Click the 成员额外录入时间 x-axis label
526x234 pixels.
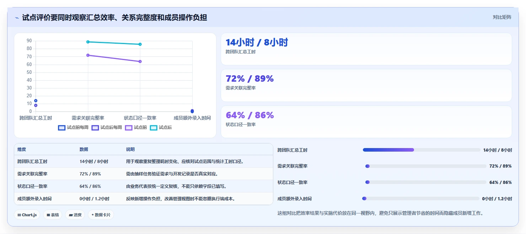point(192,118)
